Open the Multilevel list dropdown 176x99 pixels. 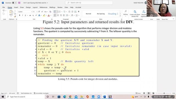[x=66, y=12]
